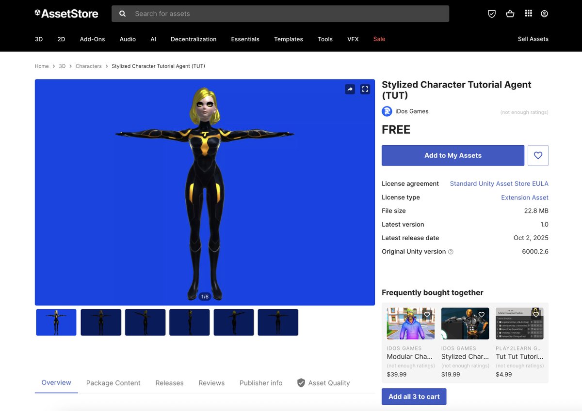Open the Audio menu
The image size is (582, 411).
(x=128, y=39)
